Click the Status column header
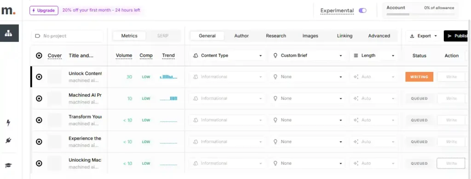Image resolution: width=471 pixels, height=179 pixels. [x=419, y=56]
